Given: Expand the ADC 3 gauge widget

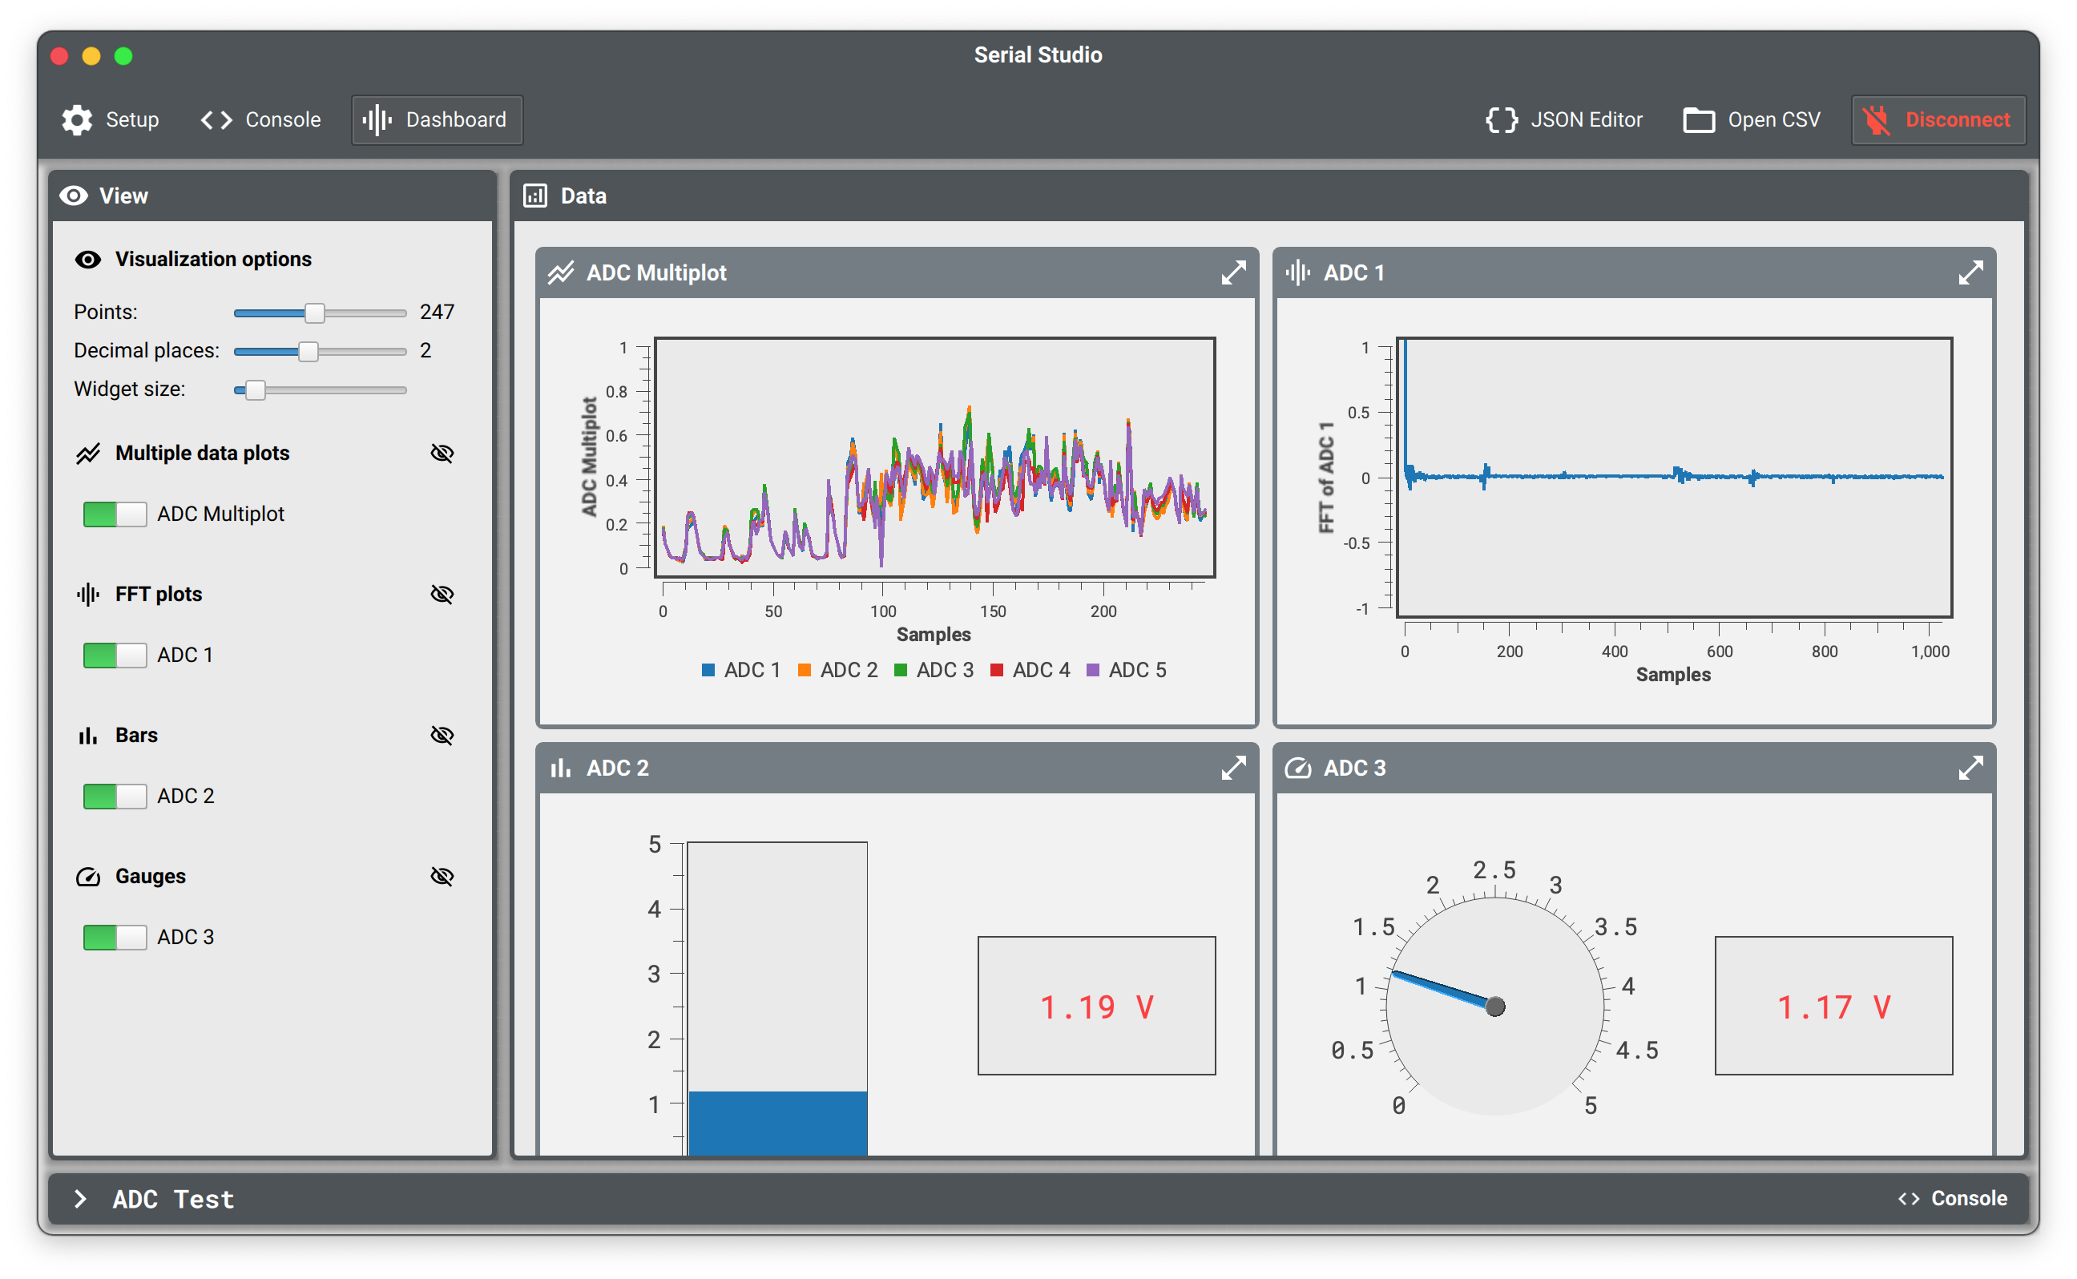Looking at the screenshot, I should coord(1970,767).
